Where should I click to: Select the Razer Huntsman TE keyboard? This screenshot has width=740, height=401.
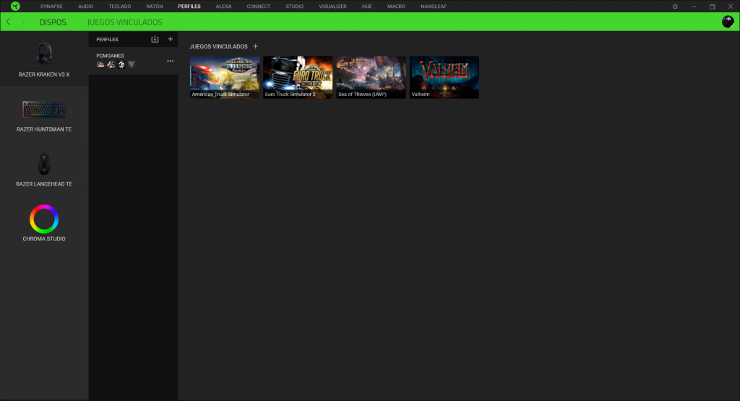[x=44, y=116]
